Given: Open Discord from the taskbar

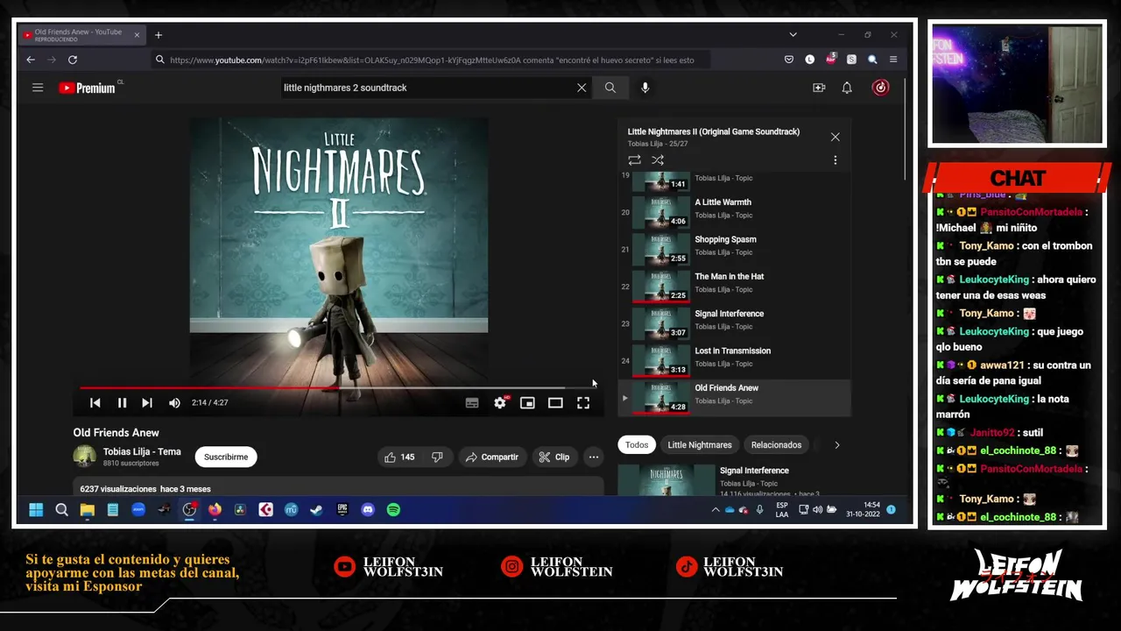Looking at the screenshot, I should 368,509.
